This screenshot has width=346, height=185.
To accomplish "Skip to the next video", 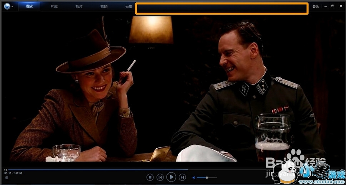I will (182, 177).
